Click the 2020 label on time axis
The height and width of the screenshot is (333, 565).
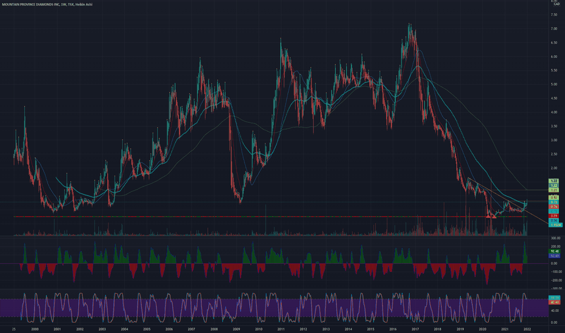(483, 329)
